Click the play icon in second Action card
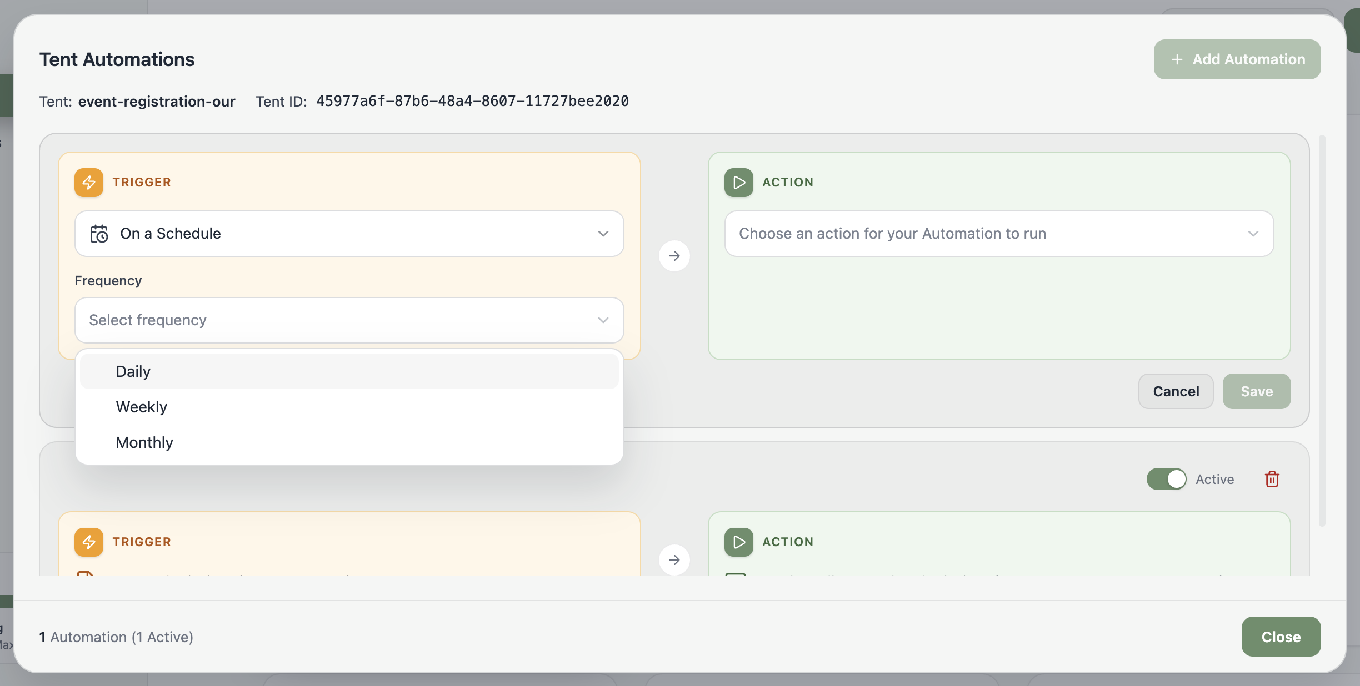Viewport: 1360px width, 686px height. (739, 542)
